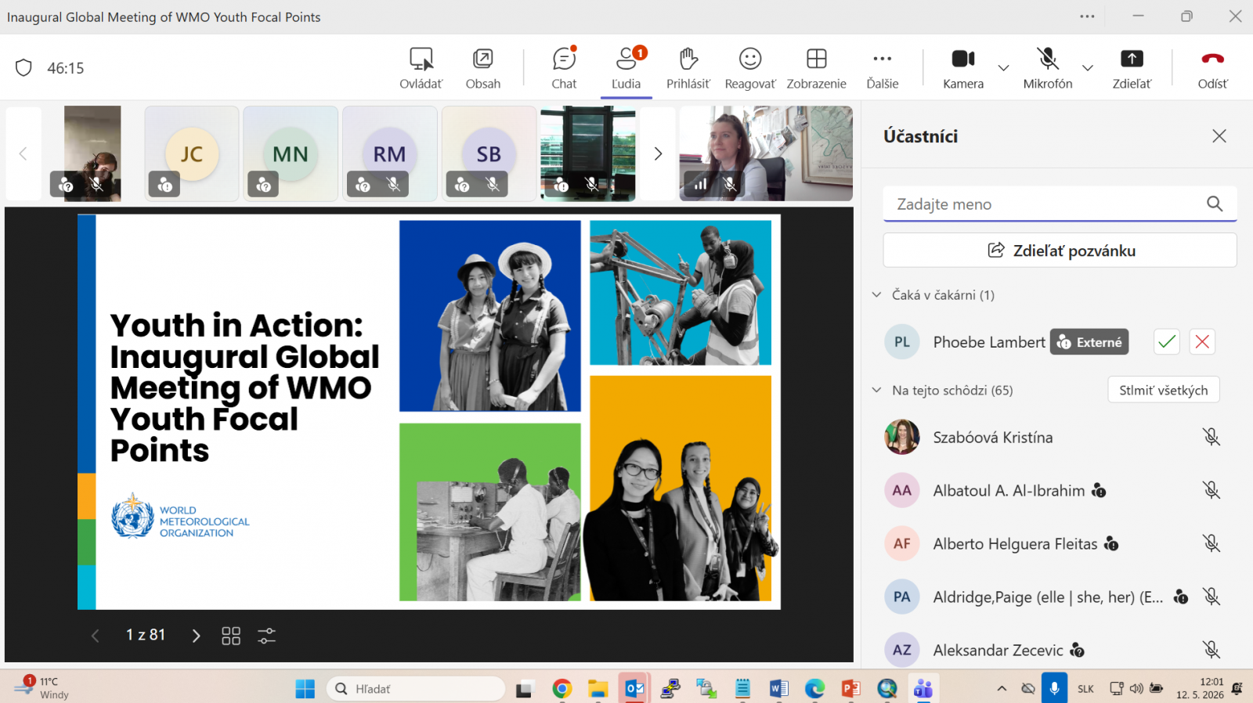Focus the Zadajte meno search field
Viewport: 1253px width, 703px height.
pos(1060,204)
